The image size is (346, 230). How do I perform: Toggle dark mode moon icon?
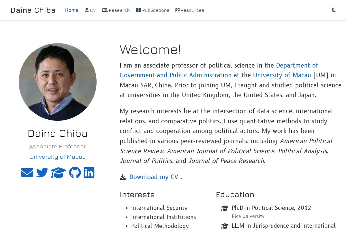334,10
